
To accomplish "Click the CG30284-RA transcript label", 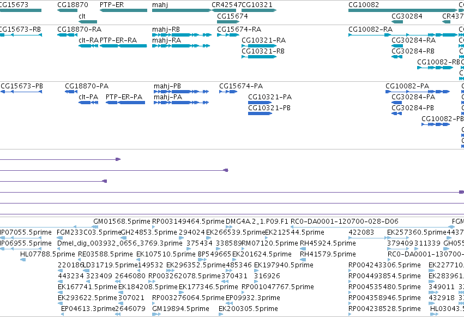I will 414,40.
